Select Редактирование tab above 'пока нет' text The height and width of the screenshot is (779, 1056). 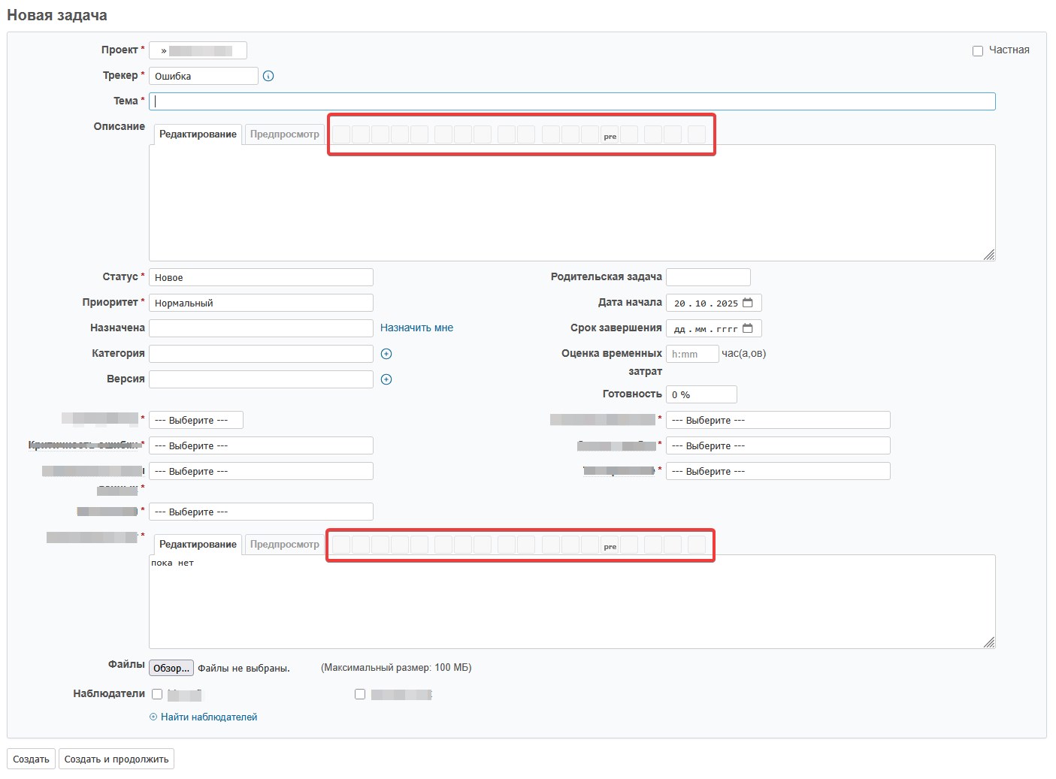(198, 545)
